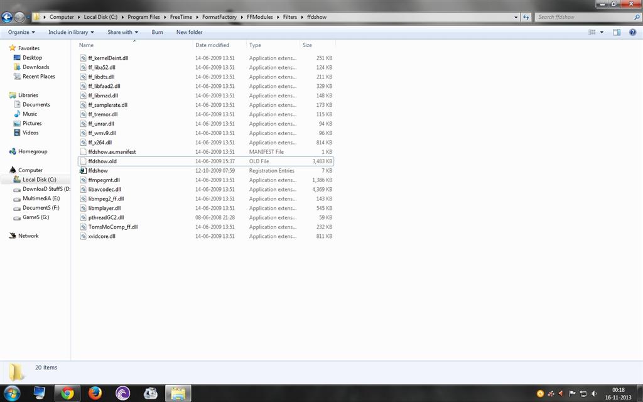
Task: Click the system tray clock
Action: click(619, 394)
